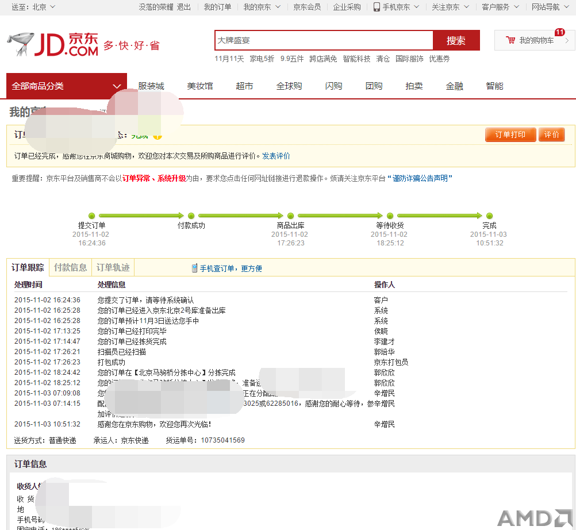The height and width of the screenshot is (530, 576).
Task: Open the 全球购 menu item
Action: 289,86
